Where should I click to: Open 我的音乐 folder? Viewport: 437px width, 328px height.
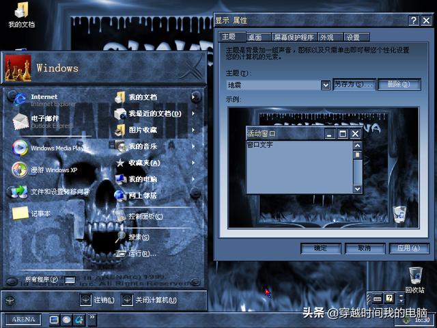point(137,146)
